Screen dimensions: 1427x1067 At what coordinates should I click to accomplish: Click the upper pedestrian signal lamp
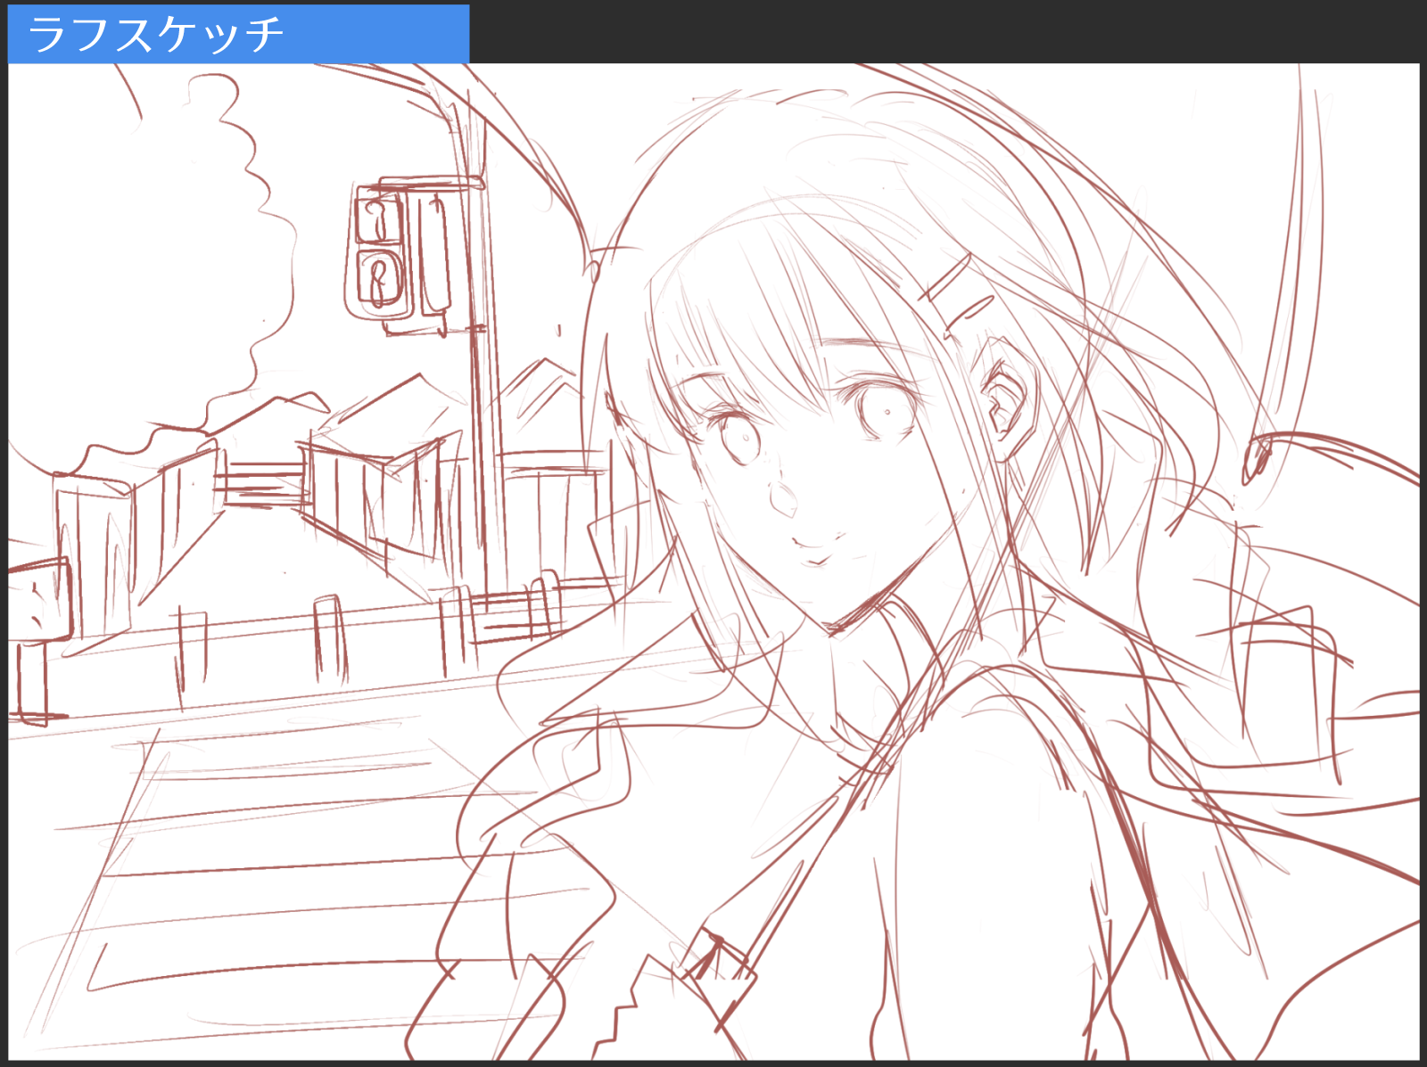pos(378,218)
